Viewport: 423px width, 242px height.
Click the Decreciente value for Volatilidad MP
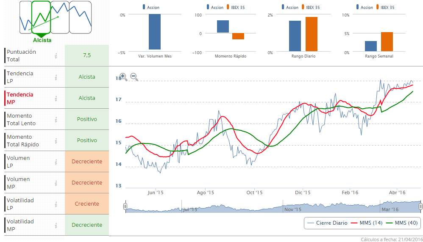coord(87,225)
